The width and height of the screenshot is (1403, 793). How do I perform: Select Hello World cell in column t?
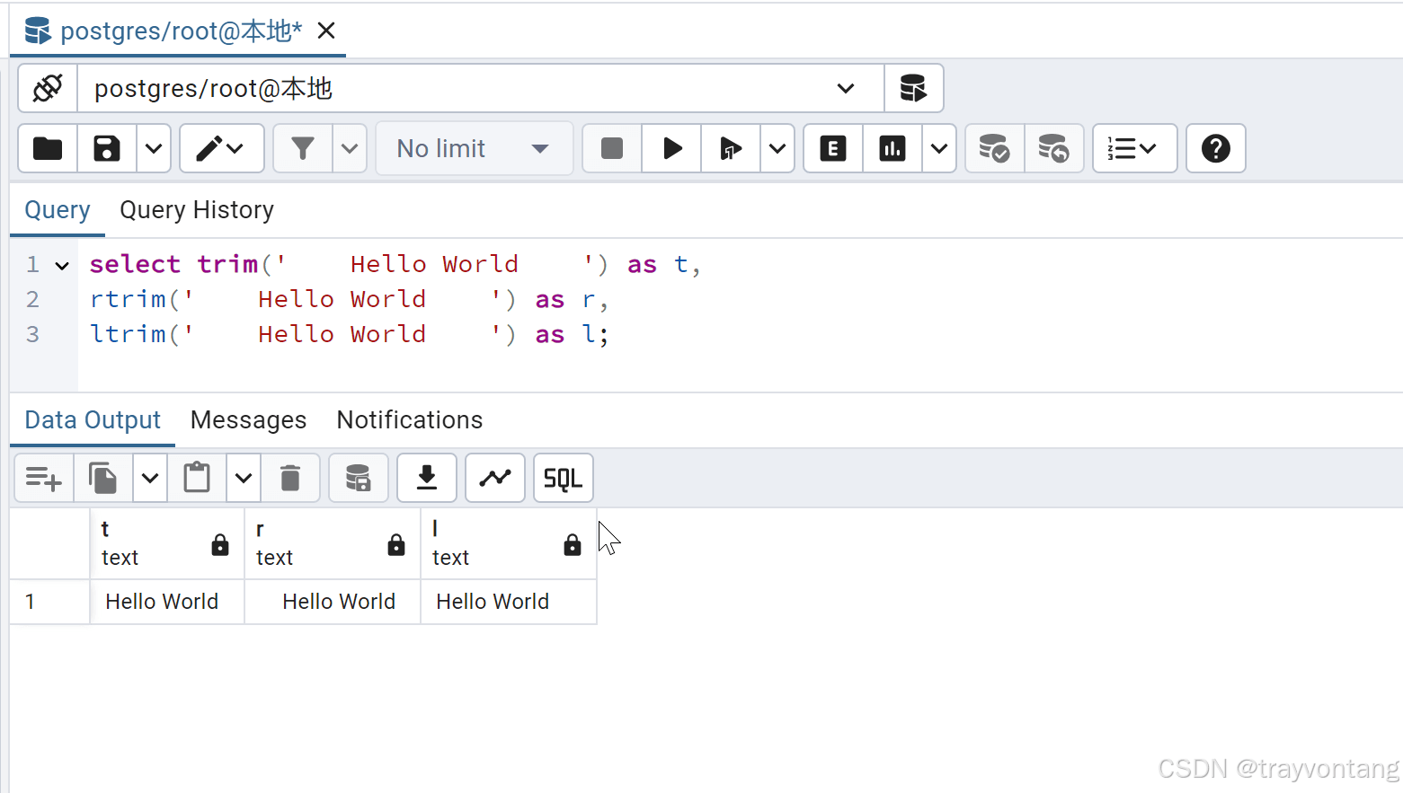[x=167, y=602]
